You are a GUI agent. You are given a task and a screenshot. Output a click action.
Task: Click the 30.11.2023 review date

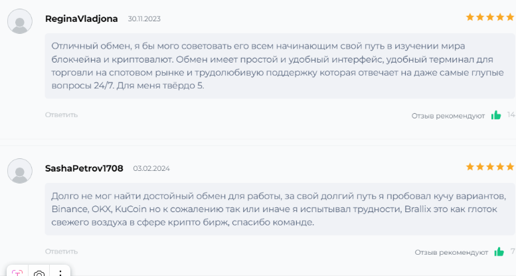tap(144, 19)
